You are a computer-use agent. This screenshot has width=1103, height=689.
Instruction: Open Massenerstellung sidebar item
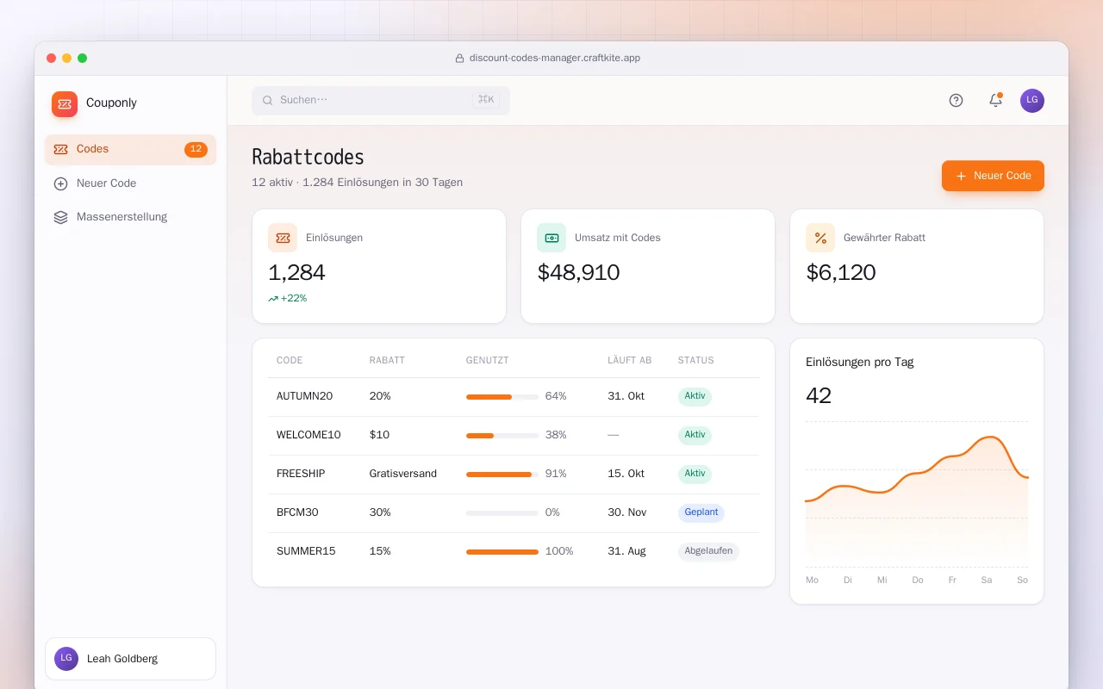click(130, 217)
